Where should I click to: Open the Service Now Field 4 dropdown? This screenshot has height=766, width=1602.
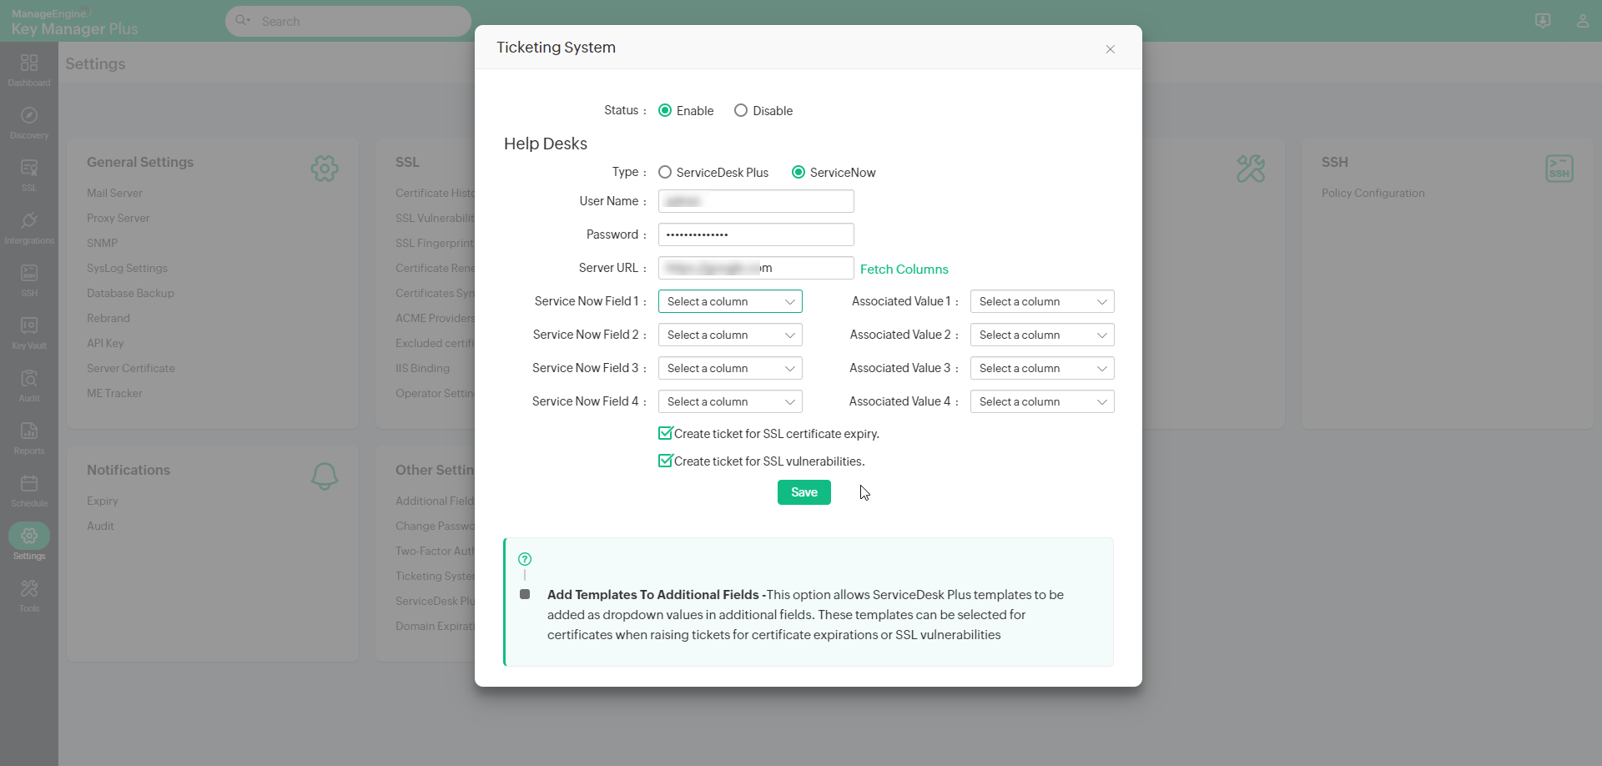point(730,401)
